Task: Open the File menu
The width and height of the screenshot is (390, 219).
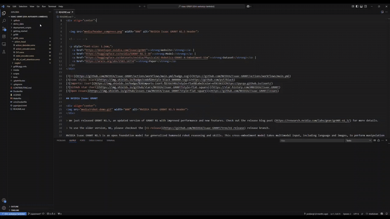Action: [8, 6]
